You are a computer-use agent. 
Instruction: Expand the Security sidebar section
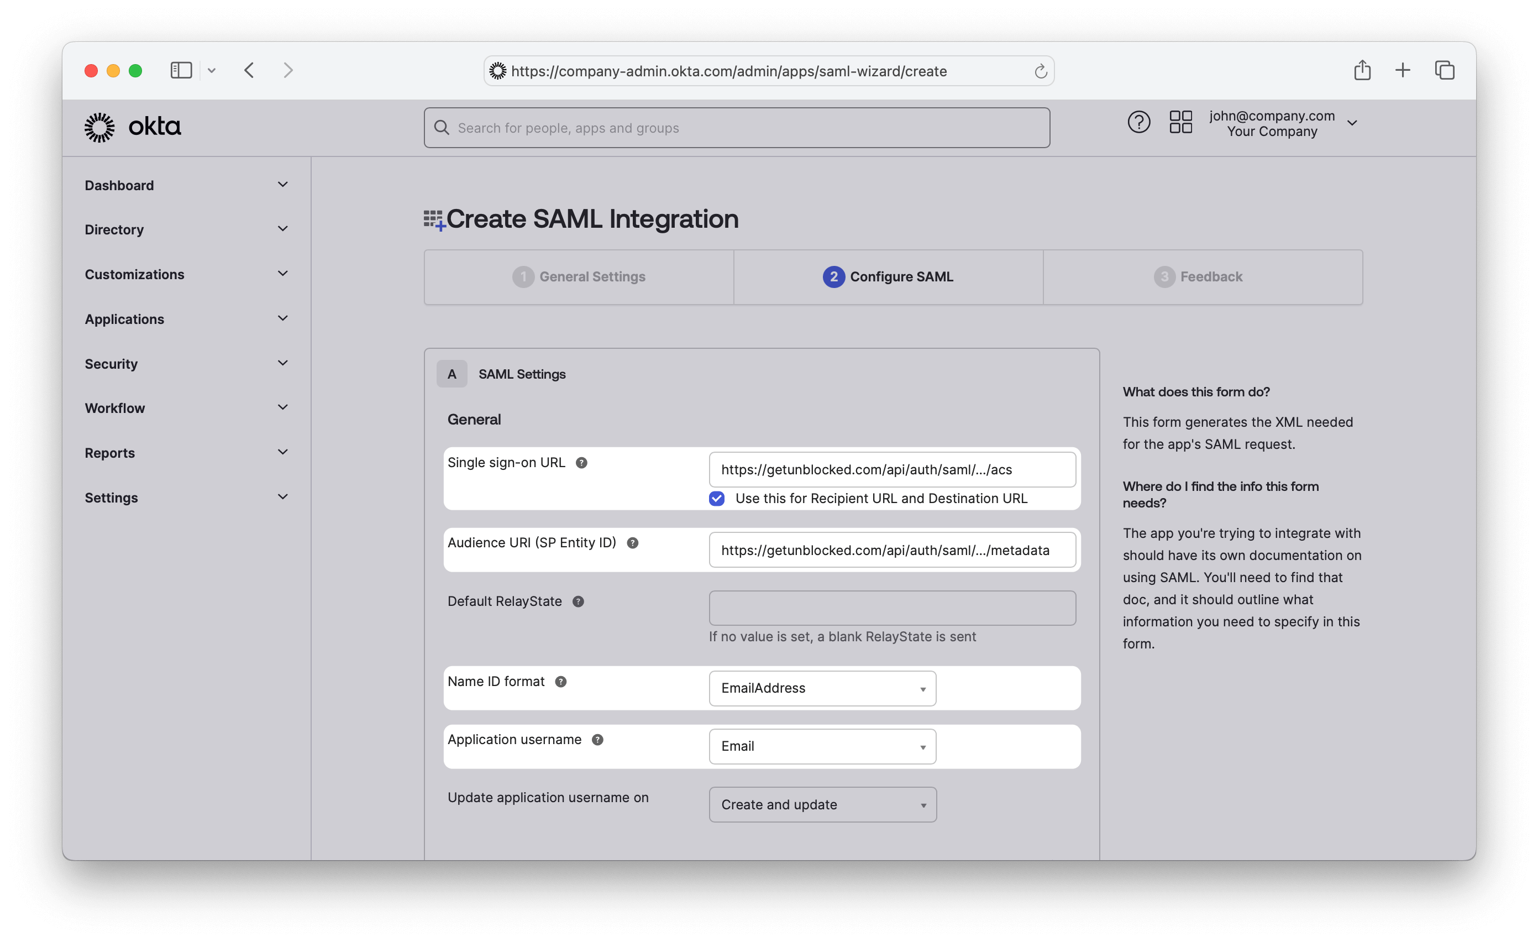click(186, 363)
